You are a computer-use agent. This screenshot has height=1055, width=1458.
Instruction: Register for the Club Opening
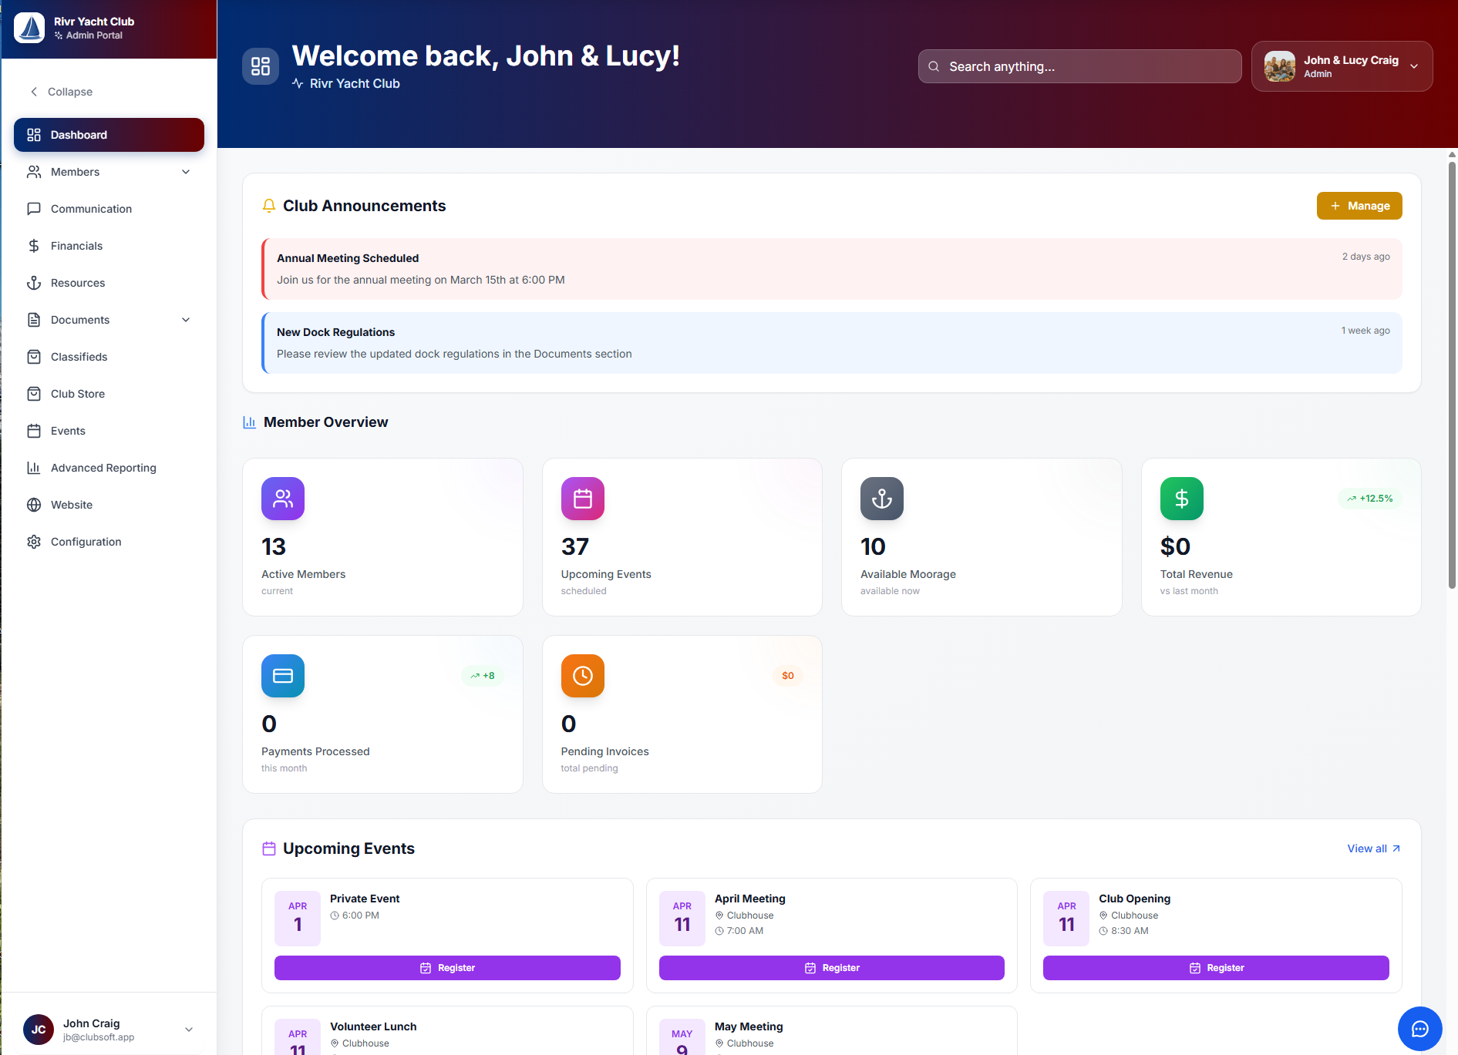pyautogui.click(x=1216, y=968)
